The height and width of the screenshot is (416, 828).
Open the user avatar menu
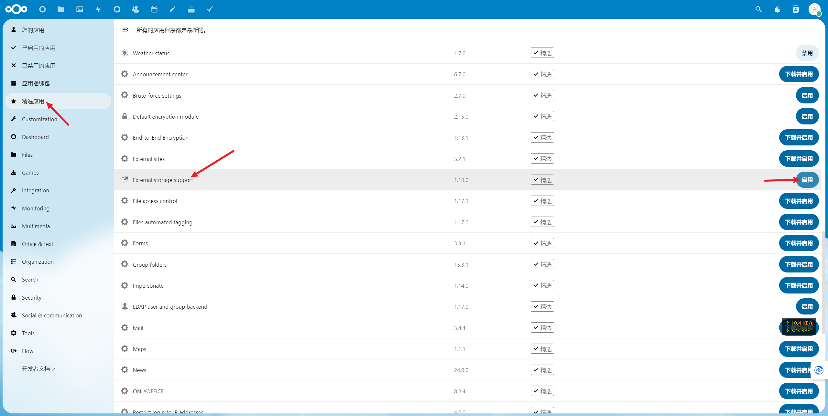(x=814, y=9)
